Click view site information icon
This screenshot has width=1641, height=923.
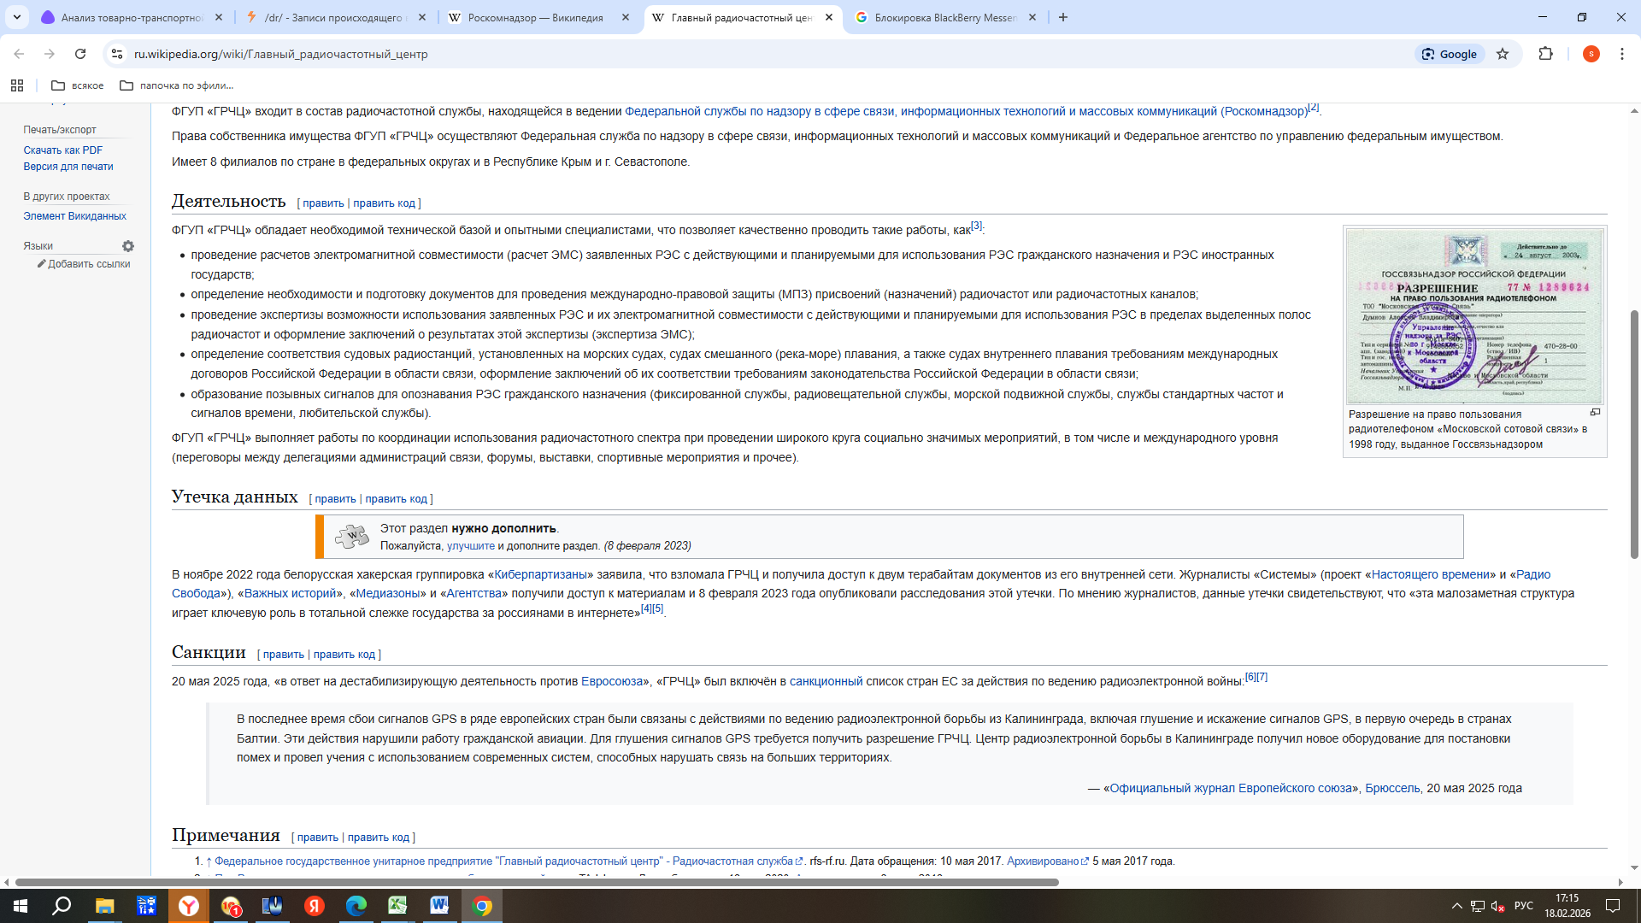tap(117, 54)
